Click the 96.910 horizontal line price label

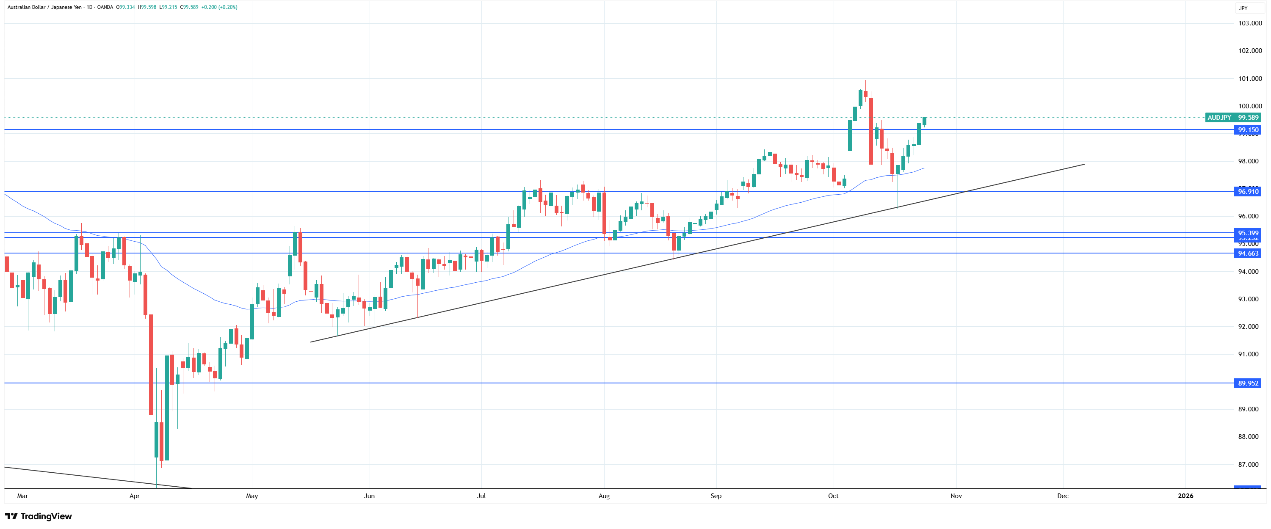[x=1248, y=191]
